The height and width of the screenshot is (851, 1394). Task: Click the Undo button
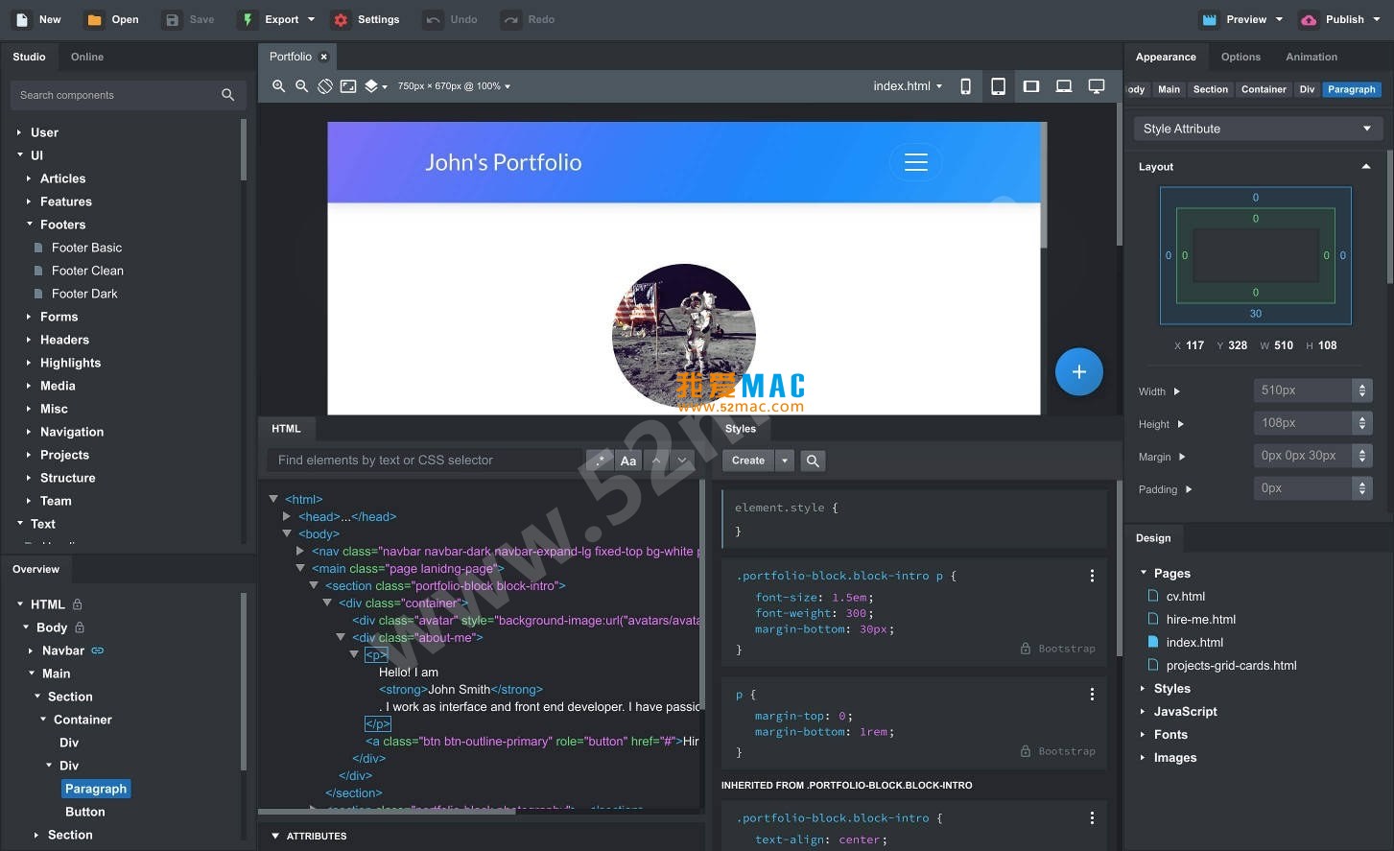click(452, 19)
